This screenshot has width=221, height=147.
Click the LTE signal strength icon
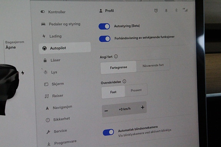(185, 10)
